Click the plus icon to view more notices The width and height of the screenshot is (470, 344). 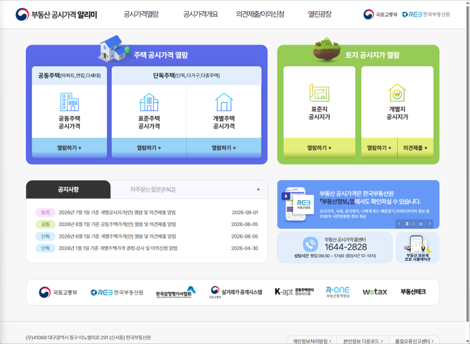258,189
